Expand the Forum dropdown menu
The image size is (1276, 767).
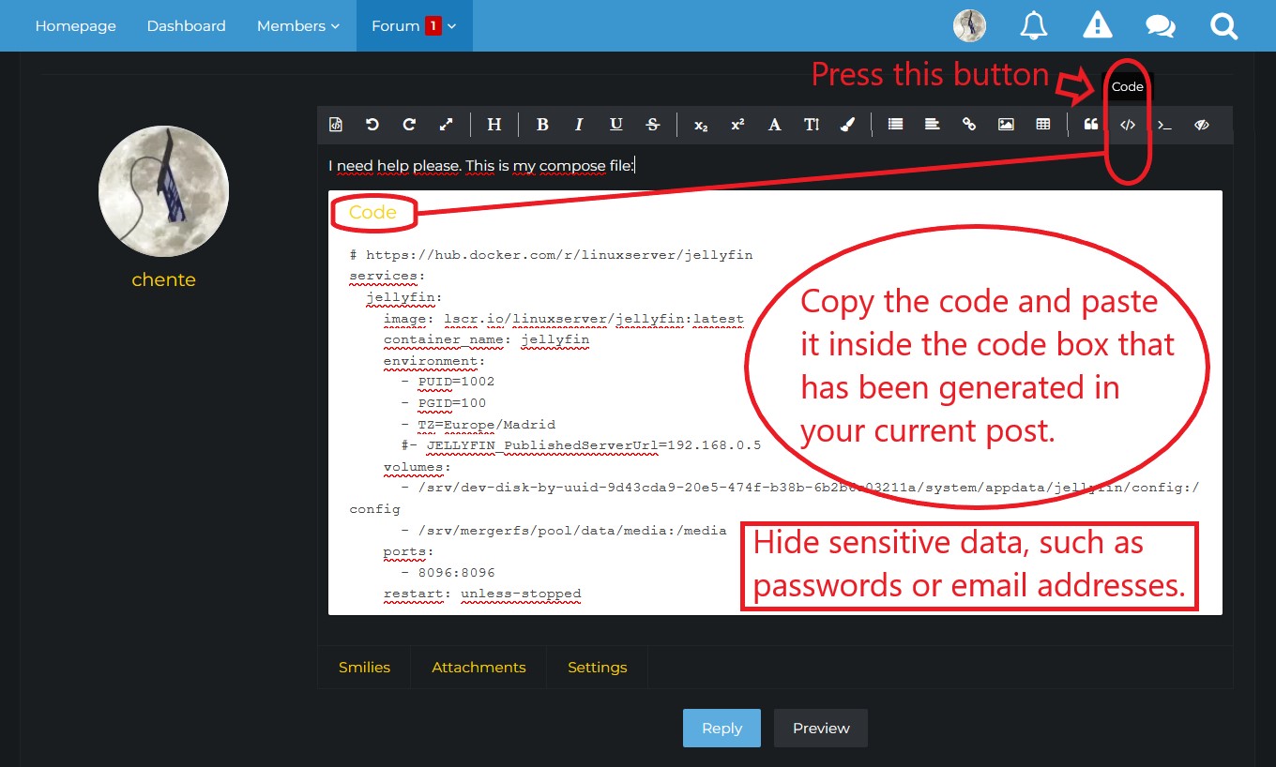point(414,26)
